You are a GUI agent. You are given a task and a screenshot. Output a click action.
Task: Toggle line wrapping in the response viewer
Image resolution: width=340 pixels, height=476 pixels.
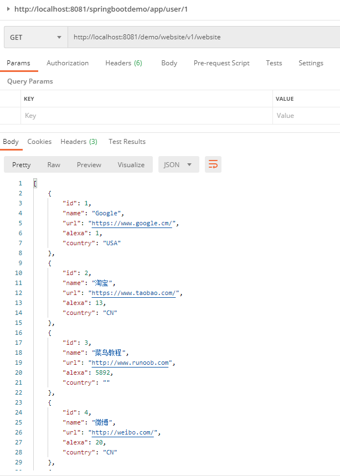213,164
